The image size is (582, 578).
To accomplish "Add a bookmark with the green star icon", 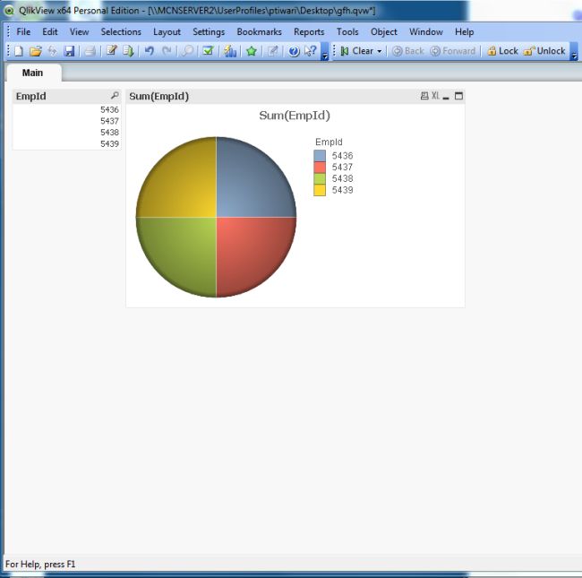I will pos(252,51).
